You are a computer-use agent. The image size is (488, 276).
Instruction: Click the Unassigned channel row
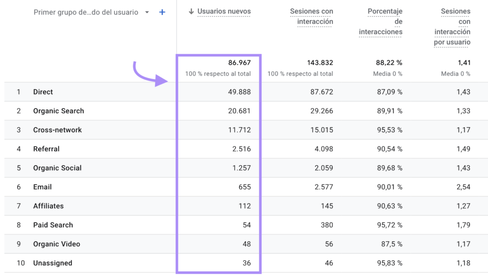[52, 263]
